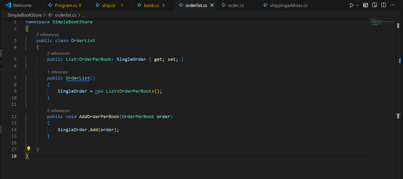This screenshot has width=403, height=179.
Task: Click the lightbulb quick fix icon
Action: (29, 149)
